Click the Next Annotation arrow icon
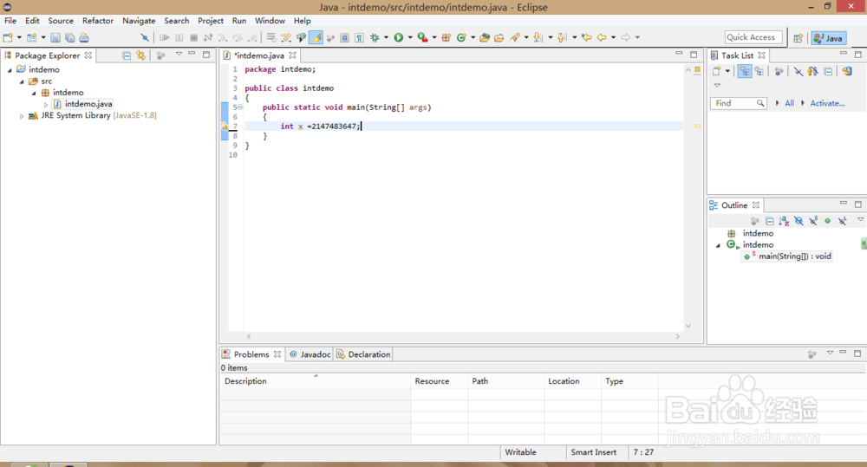 [538, 37]
